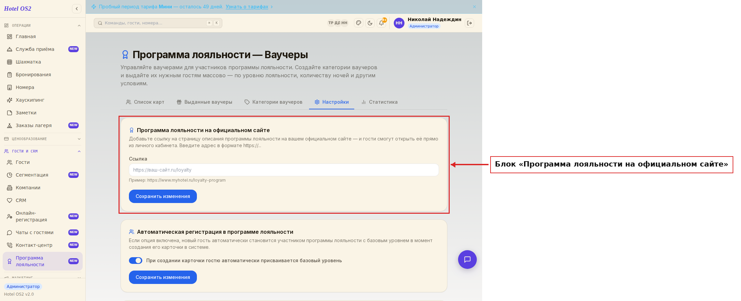Follow the Узнать о тарифах link

[247, 7]
